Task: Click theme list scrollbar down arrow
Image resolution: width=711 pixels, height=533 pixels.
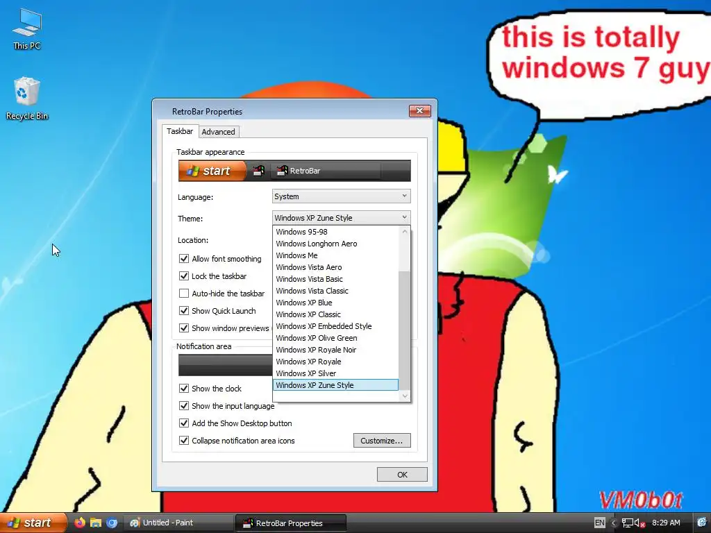Action: tap(405, 396)
